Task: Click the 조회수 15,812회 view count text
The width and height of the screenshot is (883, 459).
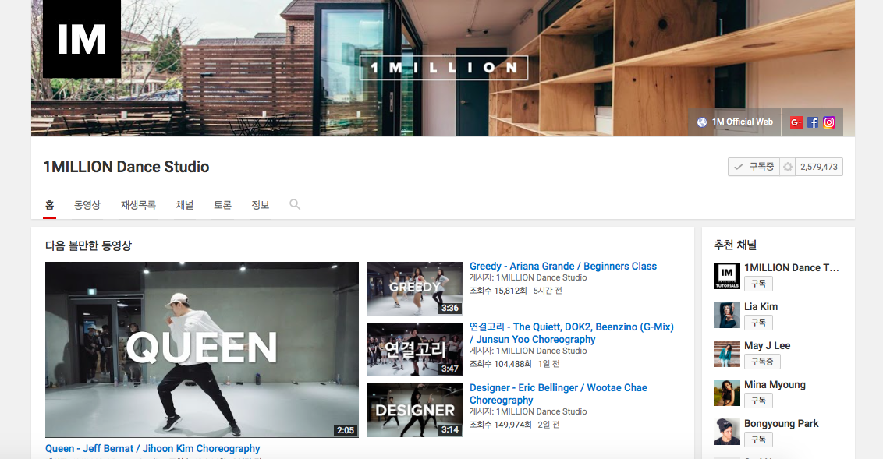Action: coord(498,291)
